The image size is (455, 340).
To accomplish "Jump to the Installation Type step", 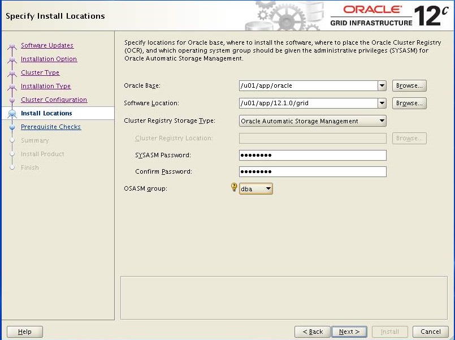I will point(46,86).
